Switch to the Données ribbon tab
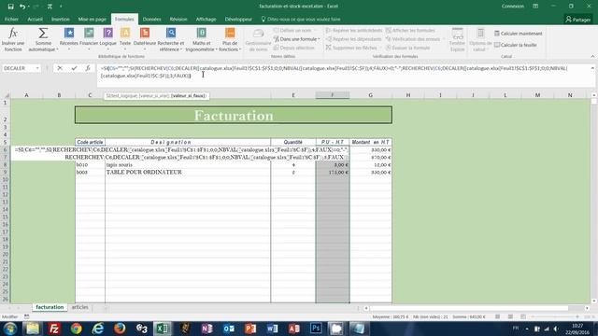The image size is (598, 336). point(151,19)
